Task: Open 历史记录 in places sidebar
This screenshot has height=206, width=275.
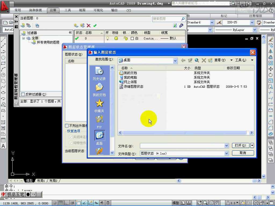Action: 99,73
